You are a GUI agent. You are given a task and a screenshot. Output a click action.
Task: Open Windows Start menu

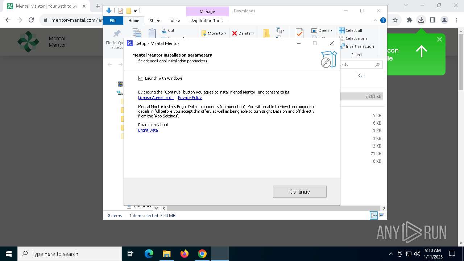click(9, 254)
